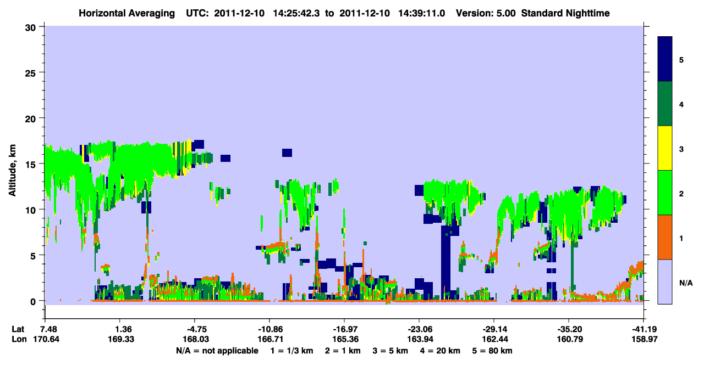The height and width of the screenshot is (366, 715).
Task: Click the longitude value 169.33
Action: 122,339
